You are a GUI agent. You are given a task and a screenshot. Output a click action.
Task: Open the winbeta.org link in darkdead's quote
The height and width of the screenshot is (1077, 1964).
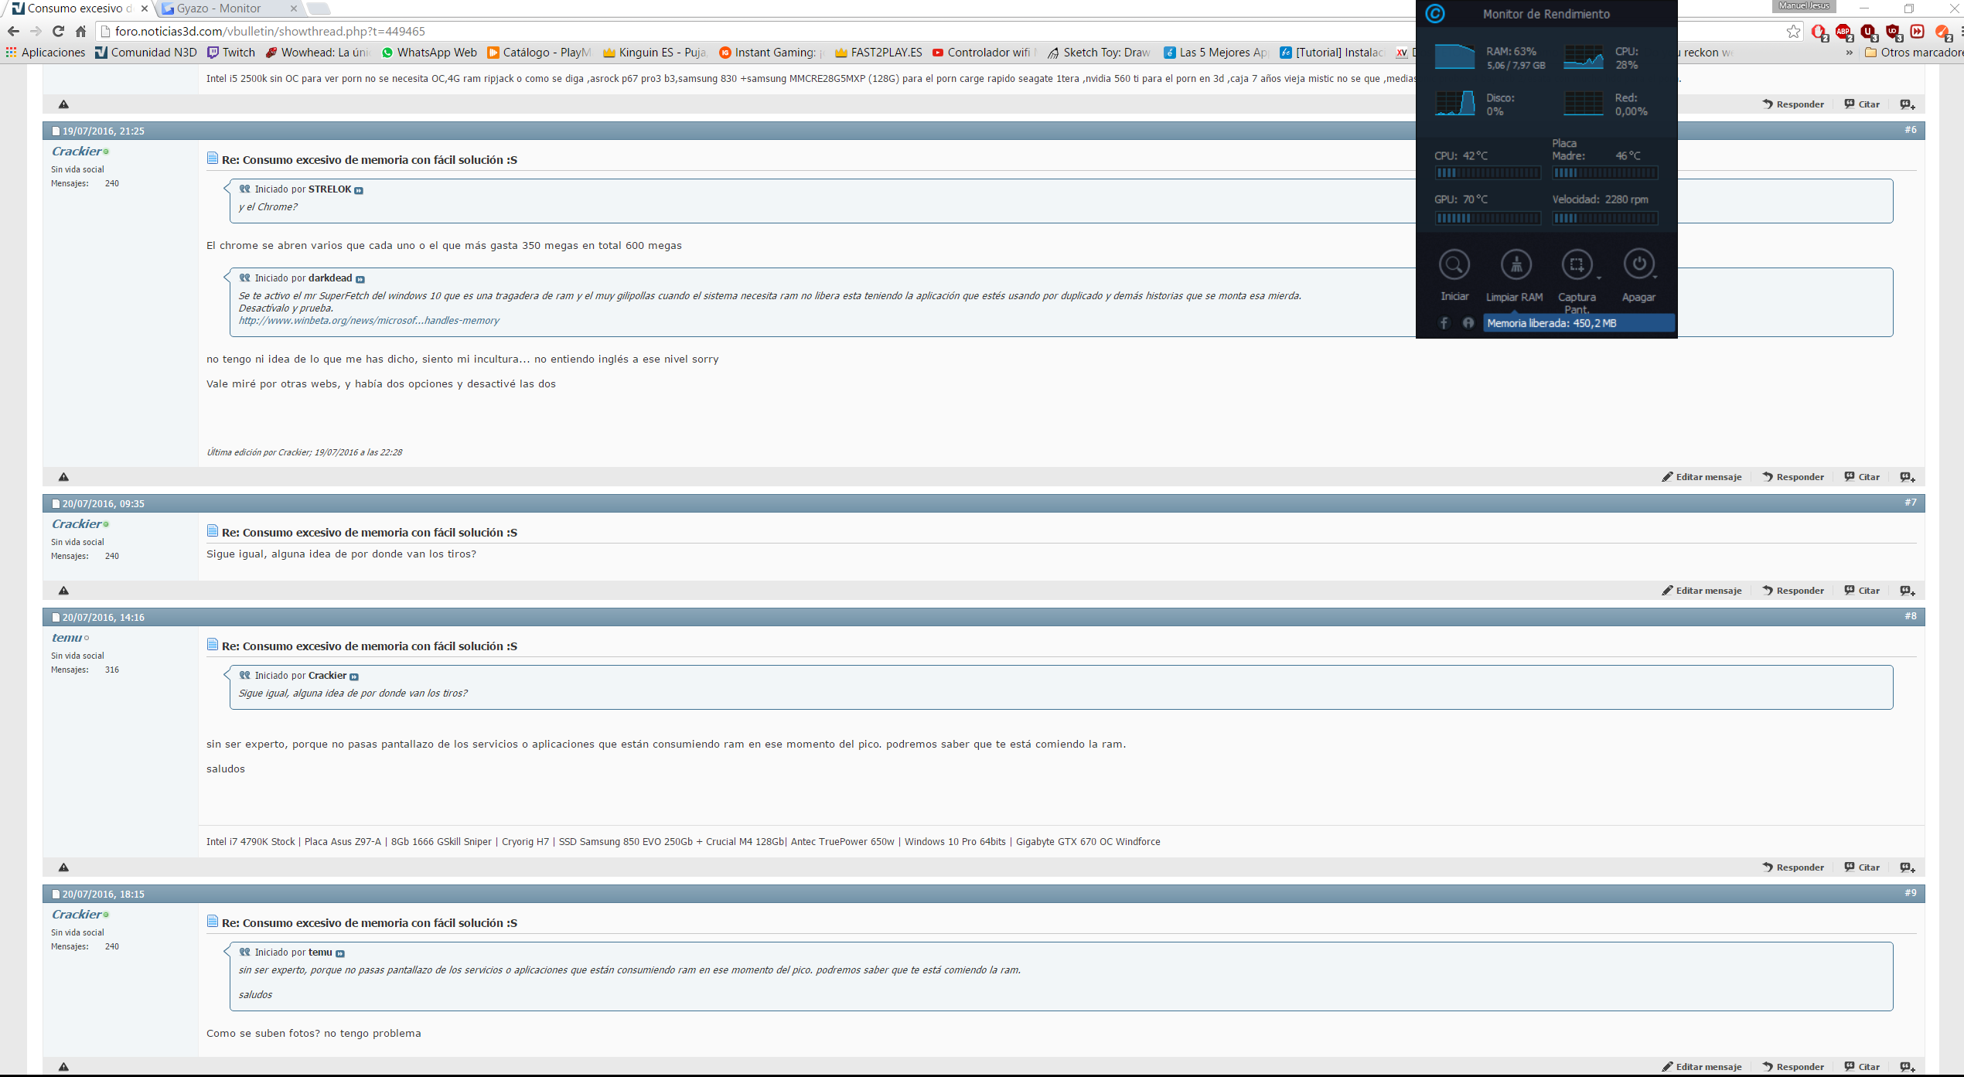coord(369,321)
